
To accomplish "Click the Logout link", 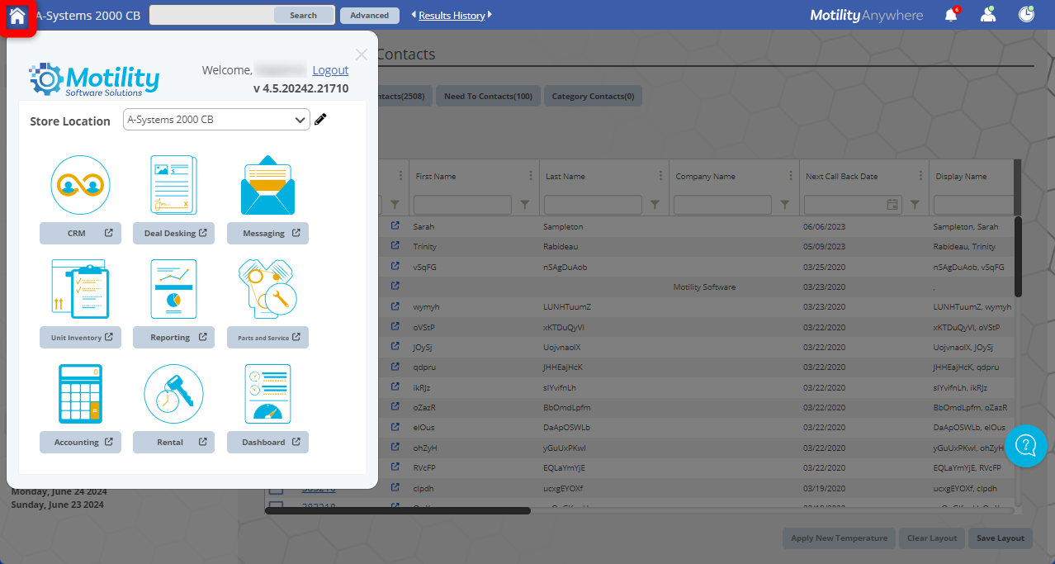I will pos(330,70).
